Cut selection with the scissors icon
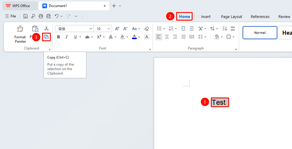 coord(46,29)
